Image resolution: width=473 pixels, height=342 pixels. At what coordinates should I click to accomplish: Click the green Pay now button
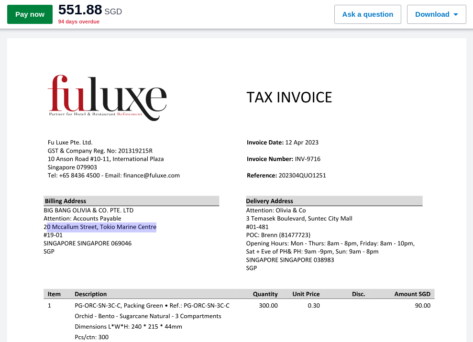(30, 14)
